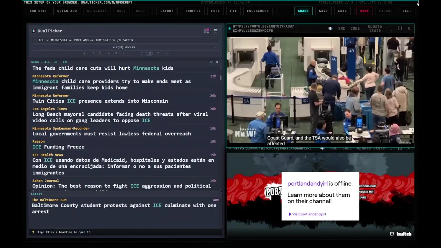
Task: Click the red NUKE button
Action: (364, 11)
